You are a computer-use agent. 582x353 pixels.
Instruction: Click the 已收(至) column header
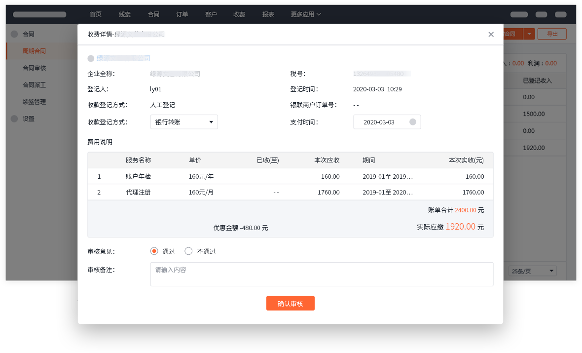(x=268, y=160)
